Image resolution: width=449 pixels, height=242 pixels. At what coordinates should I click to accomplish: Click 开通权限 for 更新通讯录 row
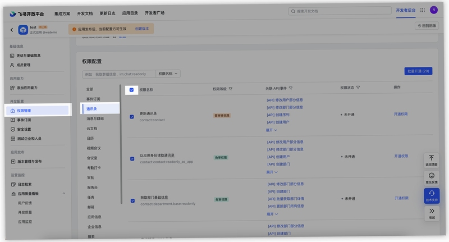[401, 114]
